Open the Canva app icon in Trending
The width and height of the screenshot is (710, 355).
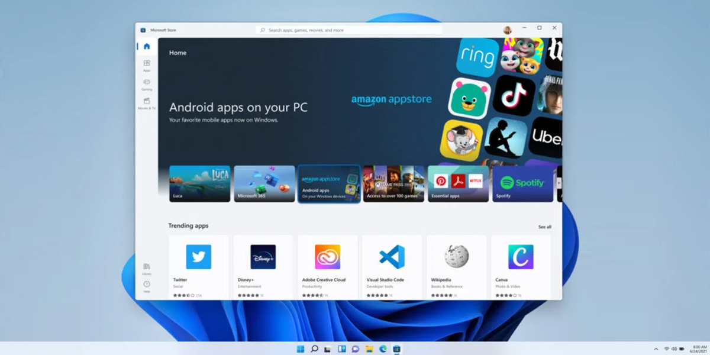521,257
